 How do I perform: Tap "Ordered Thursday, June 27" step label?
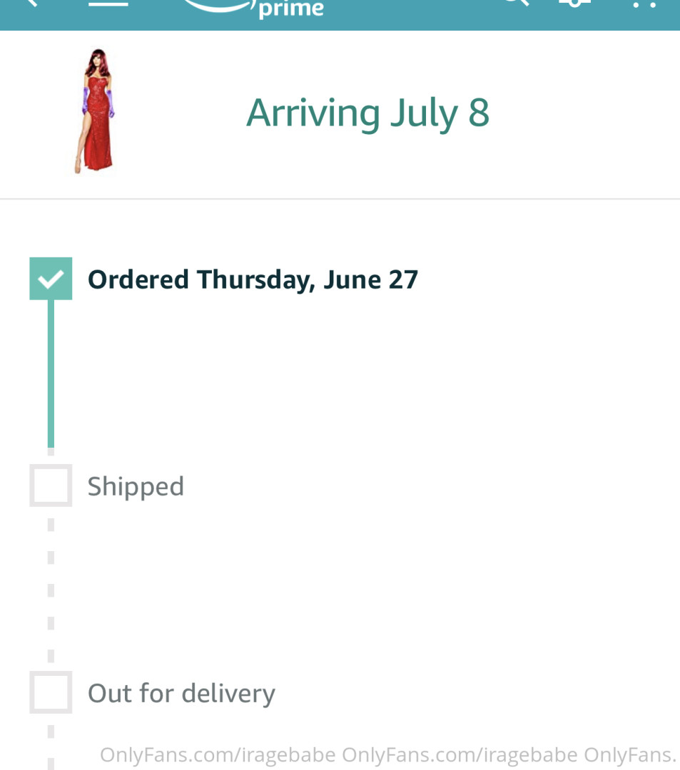[253, 279]
